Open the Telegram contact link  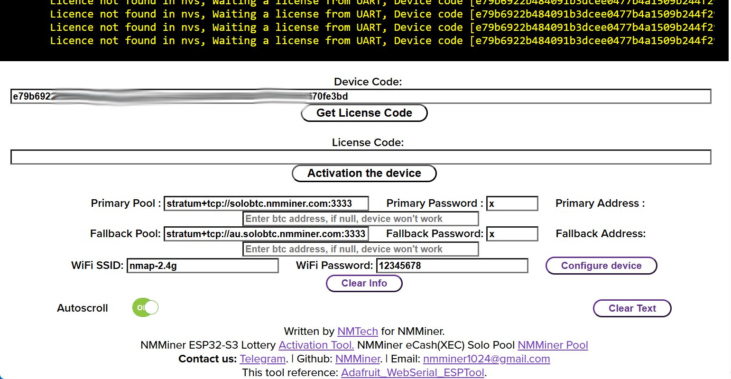(x=262, y=359)
